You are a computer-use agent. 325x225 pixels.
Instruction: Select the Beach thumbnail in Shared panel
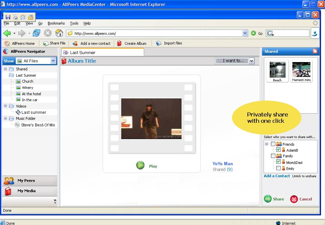pyautogui.click(x=277, y=71)
